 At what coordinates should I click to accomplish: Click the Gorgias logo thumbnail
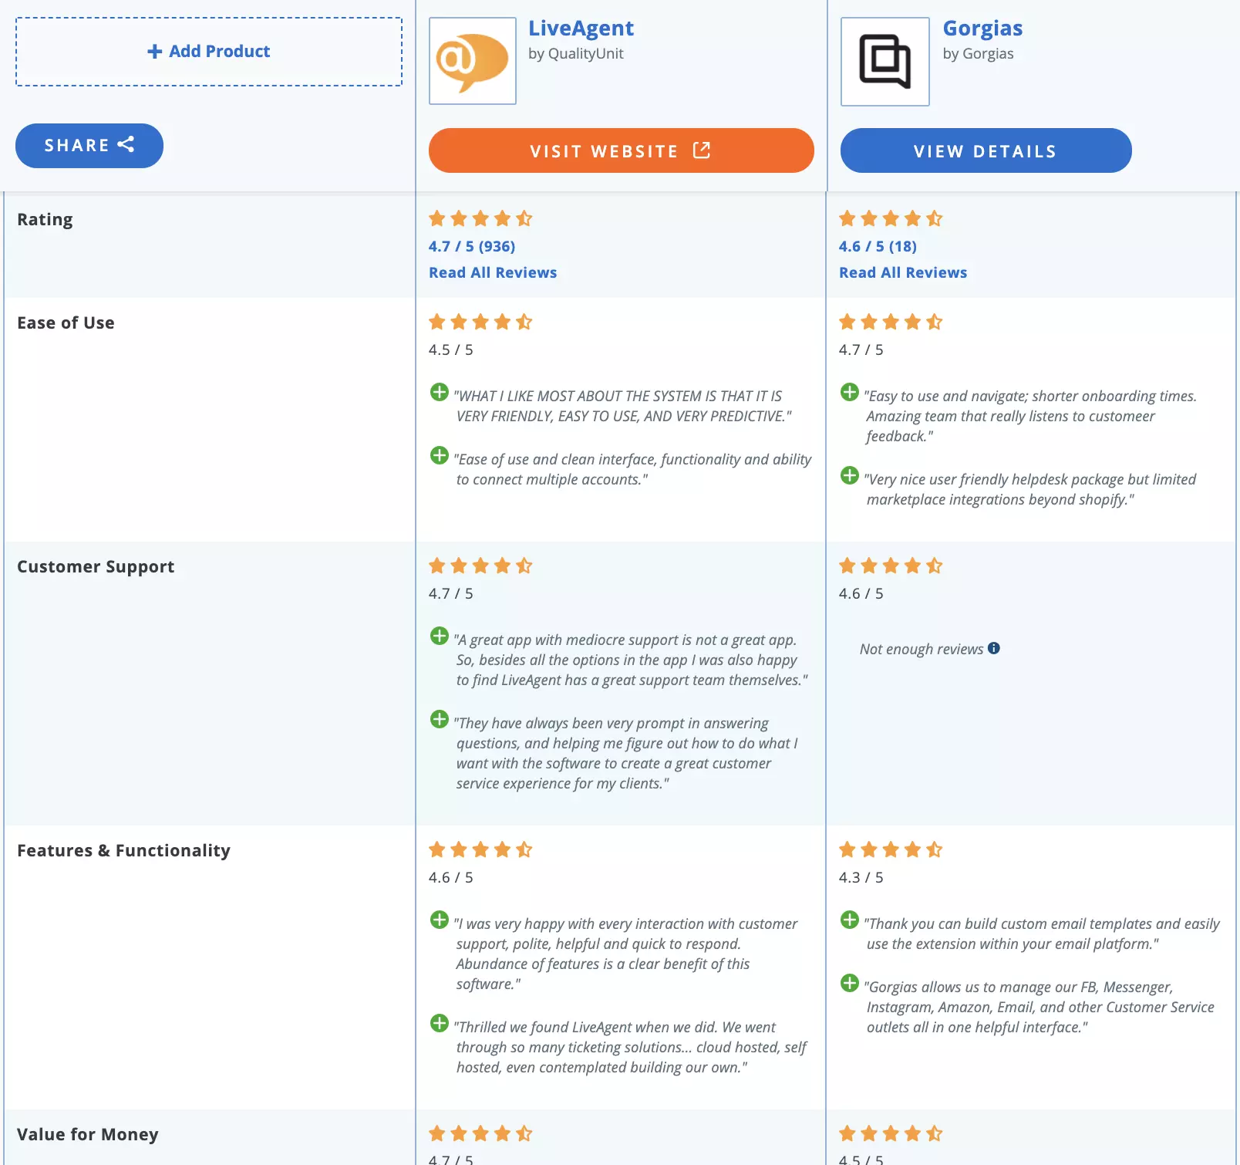(x=885, y=62)
